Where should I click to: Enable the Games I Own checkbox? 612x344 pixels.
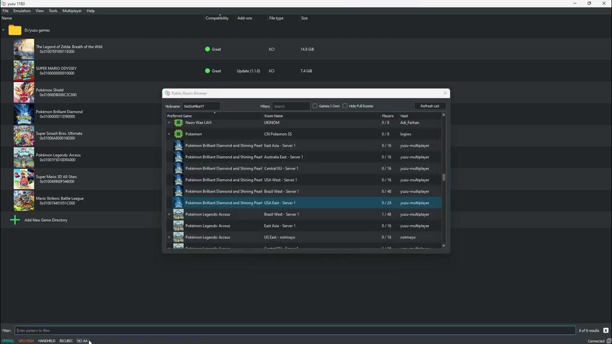pyautogui.click(x=315, y=106)
